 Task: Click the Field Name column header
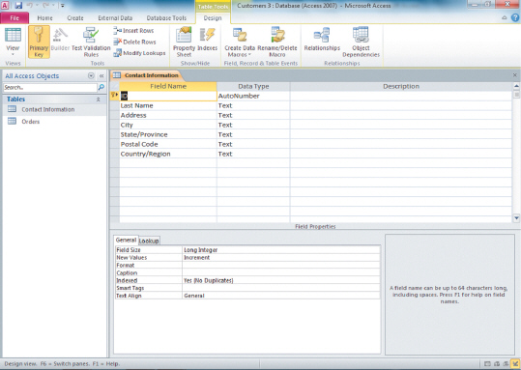point(168,86)
